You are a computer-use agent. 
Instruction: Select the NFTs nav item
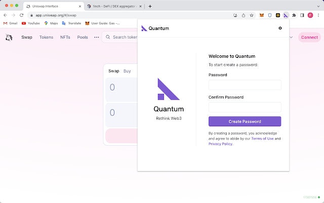point(65,37)
